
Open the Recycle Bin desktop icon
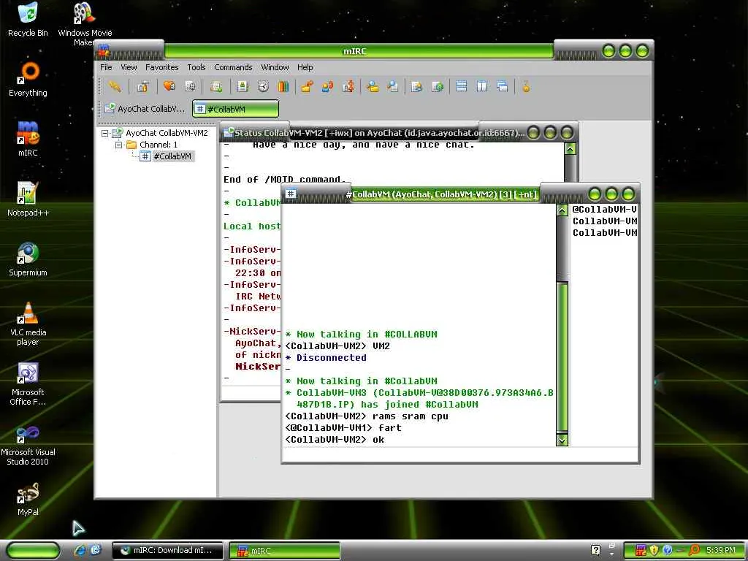click(x=28, y=19)
